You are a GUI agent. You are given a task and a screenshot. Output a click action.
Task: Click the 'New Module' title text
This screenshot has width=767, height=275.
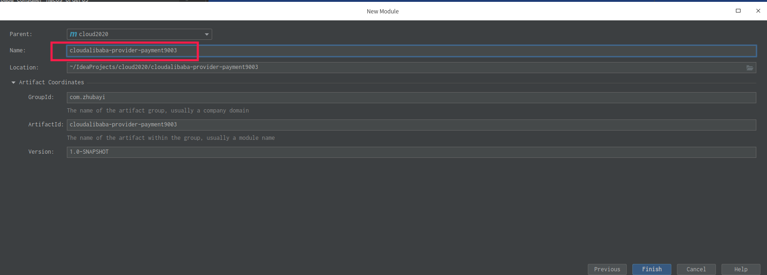pos(383,11)
